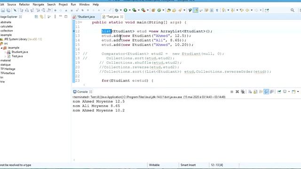Image resolution: width=301 pixels, height=169 pixels.
Task: Open the Navigate menu
Action: (x=38, y=4)
